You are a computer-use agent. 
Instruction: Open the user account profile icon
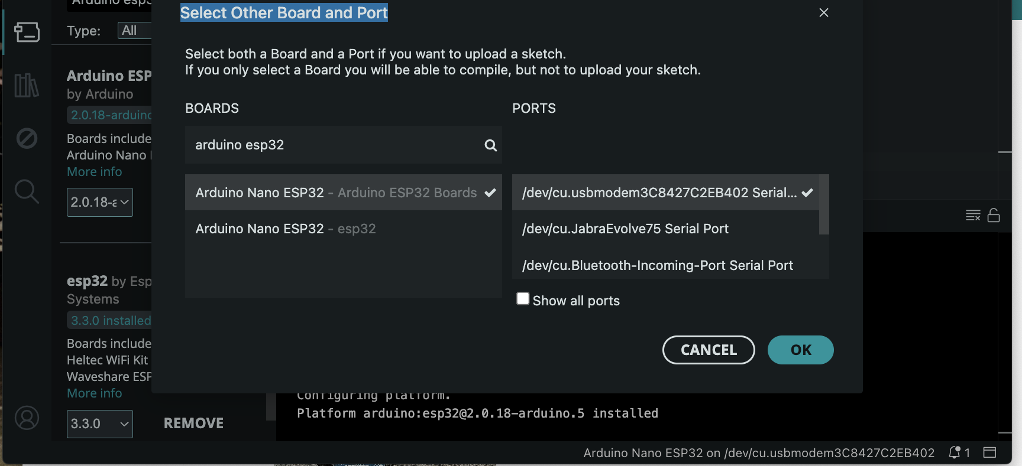click(x=27, y=418)
